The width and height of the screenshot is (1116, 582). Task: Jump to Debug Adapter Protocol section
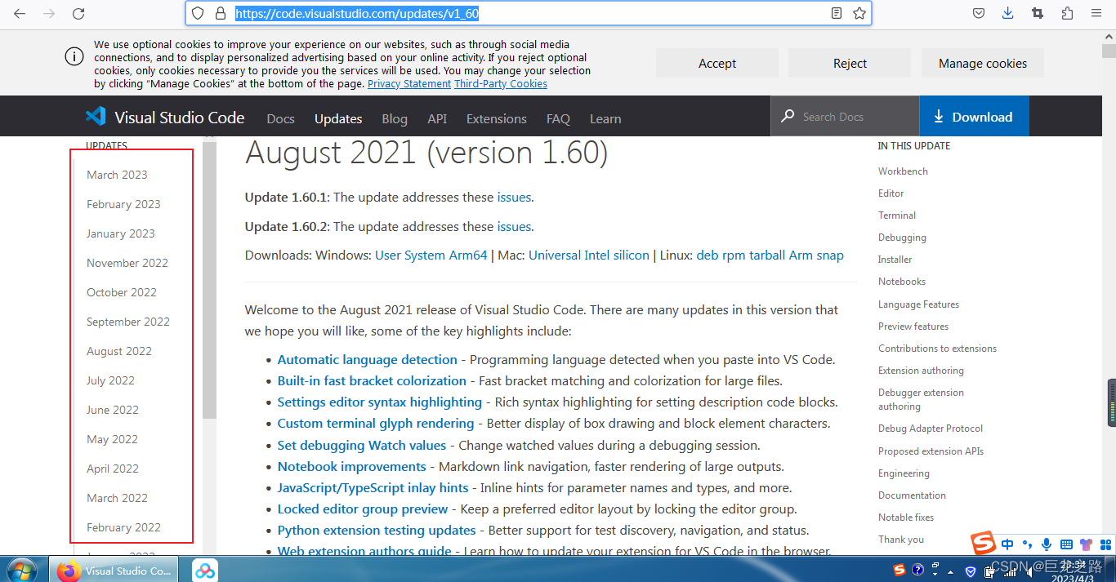tap(931, 429)
